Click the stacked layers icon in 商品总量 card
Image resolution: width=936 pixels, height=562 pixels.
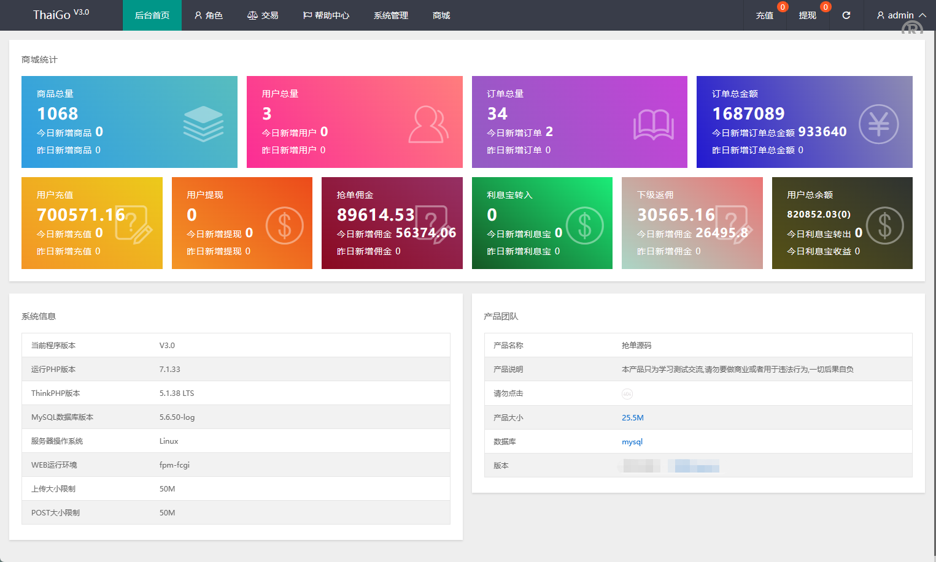tap(203, 123)
